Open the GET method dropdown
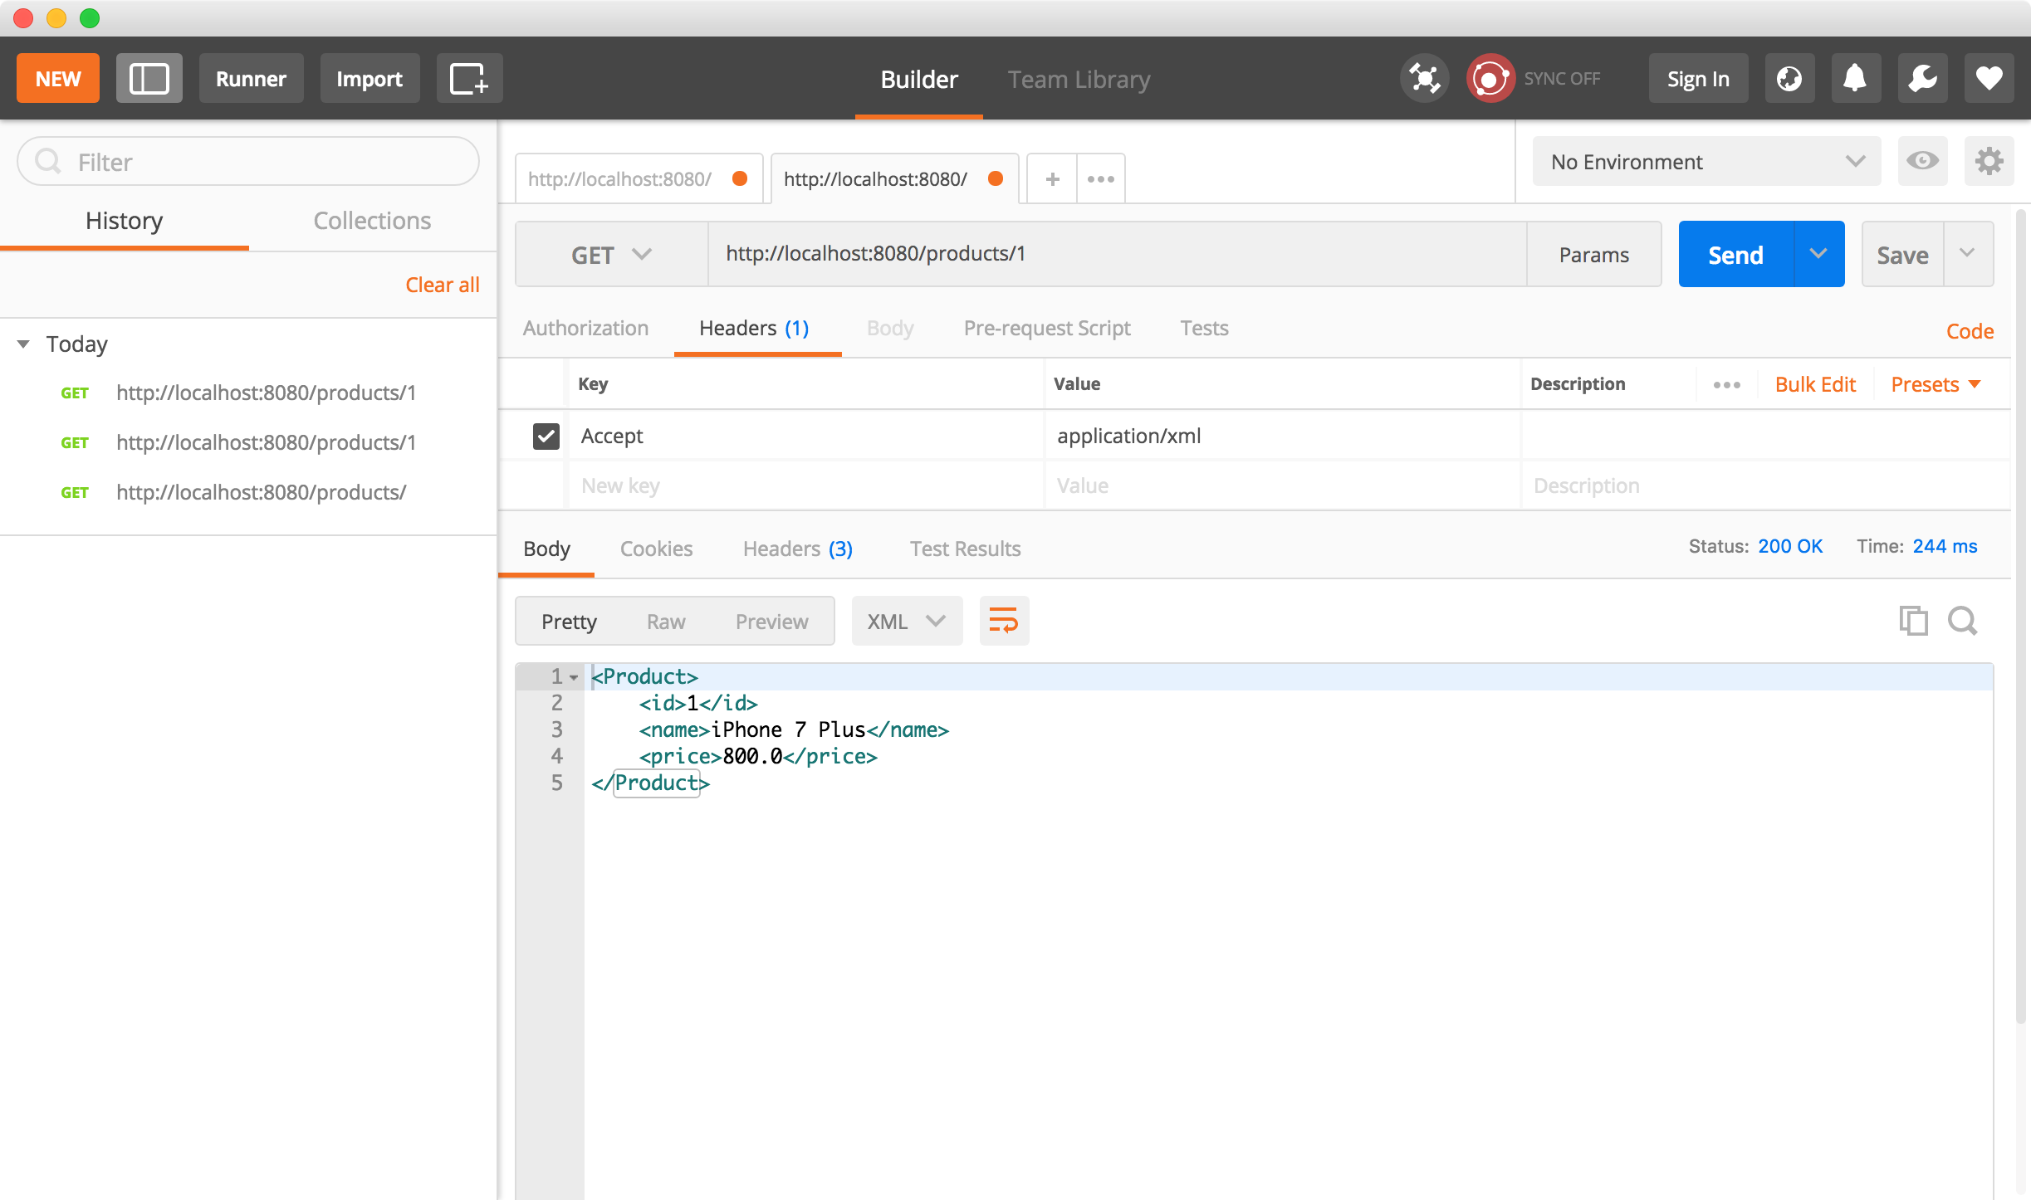2031x1200 pixels. (611, 254)
